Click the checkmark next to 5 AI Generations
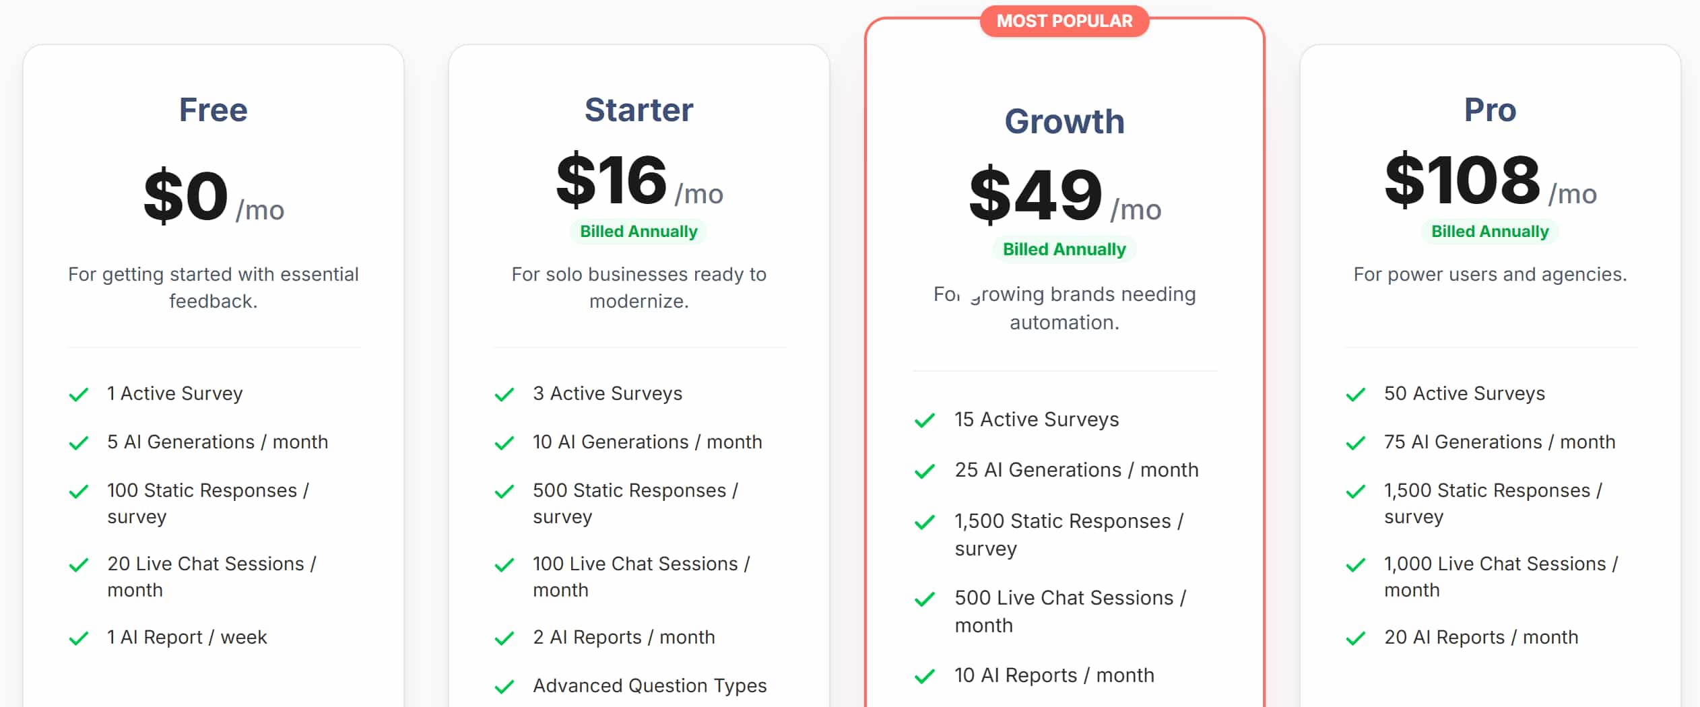Viewport: 1700px width, 707px height. click(x=79, y=443)
